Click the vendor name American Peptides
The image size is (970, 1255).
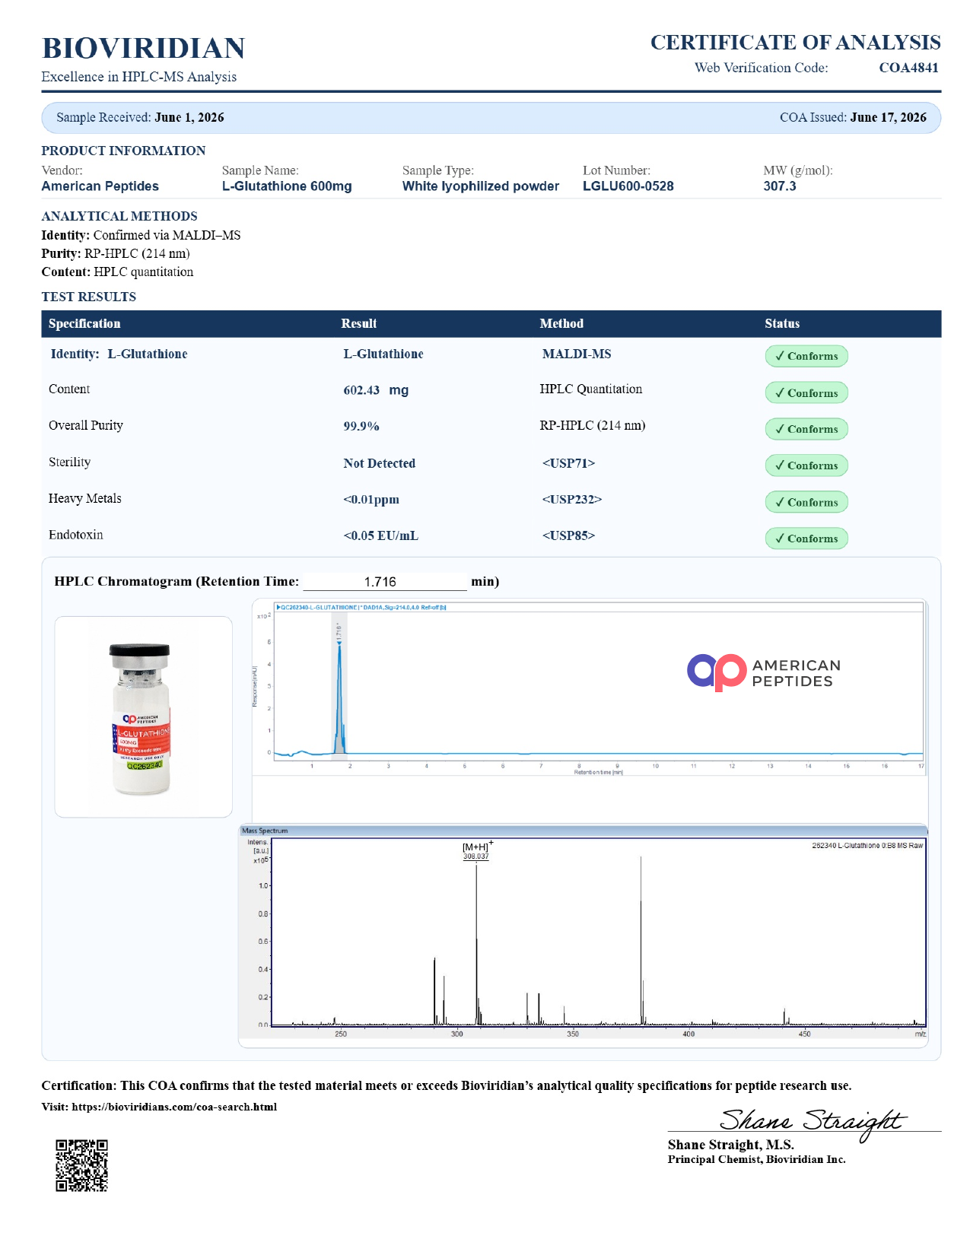[x=100, y=186]
